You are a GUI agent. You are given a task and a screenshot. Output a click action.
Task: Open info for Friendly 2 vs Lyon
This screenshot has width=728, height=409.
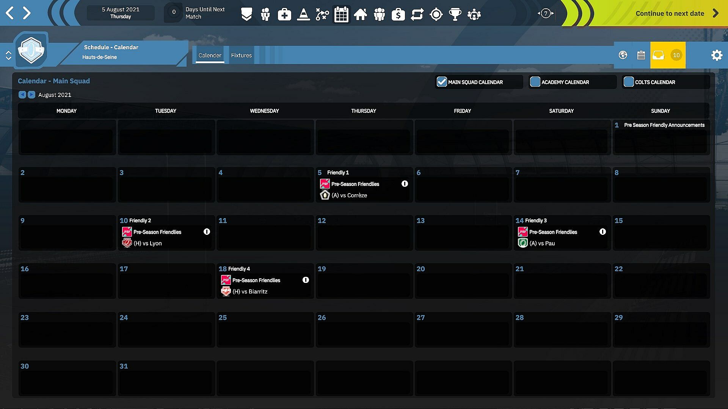click(207, 232)
